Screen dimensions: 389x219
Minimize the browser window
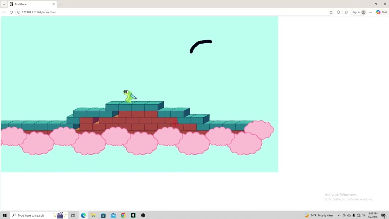point(367,4)
